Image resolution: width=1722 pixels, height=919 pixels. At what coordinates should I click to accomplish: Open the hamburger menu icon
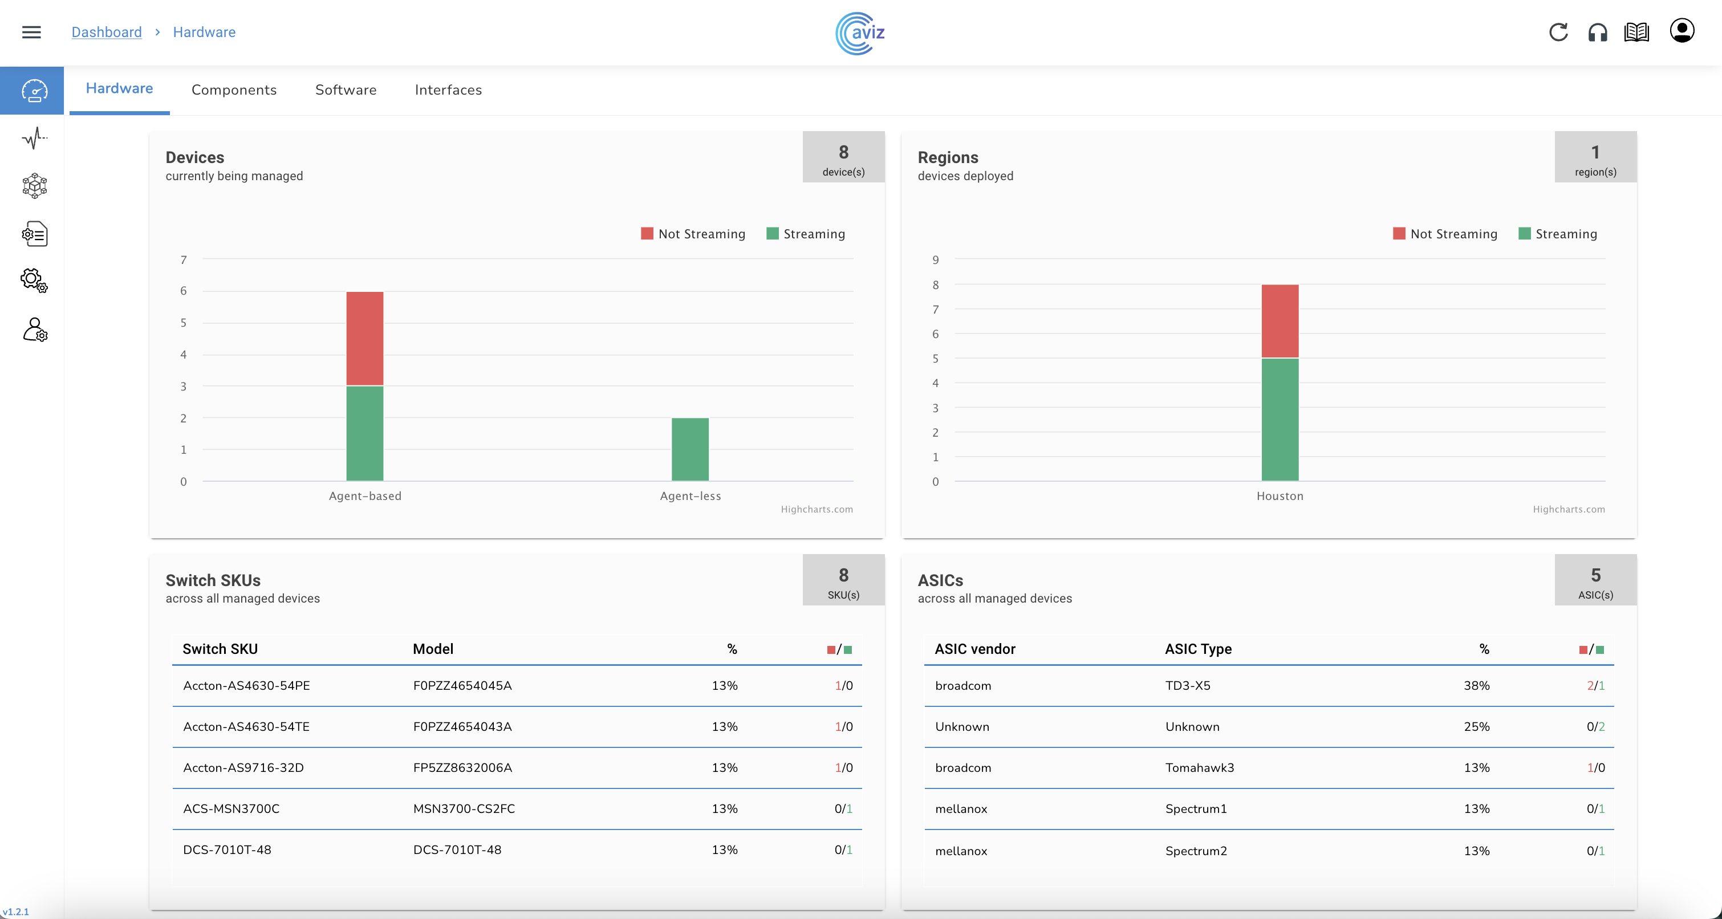[x=31, y=32]
